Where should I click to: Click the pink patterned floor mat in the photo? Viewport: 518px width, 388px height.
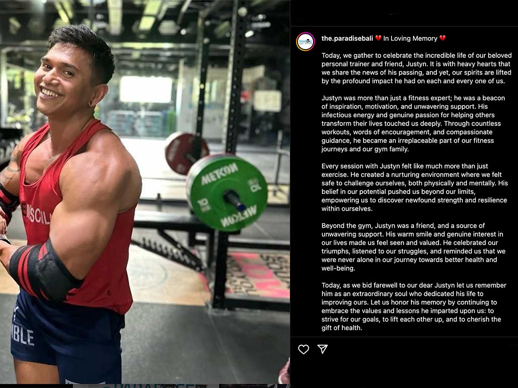click(257, 276)
